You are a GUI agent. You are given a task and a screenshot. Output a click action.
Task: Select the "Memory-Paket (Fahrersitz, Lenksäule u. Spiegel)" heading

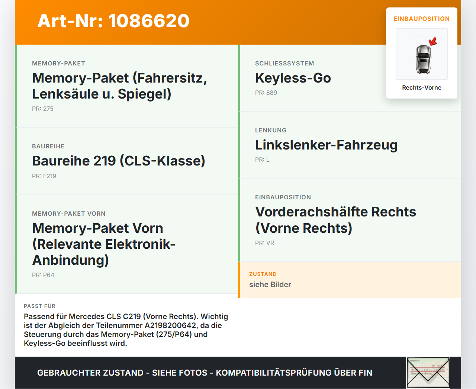119,86
